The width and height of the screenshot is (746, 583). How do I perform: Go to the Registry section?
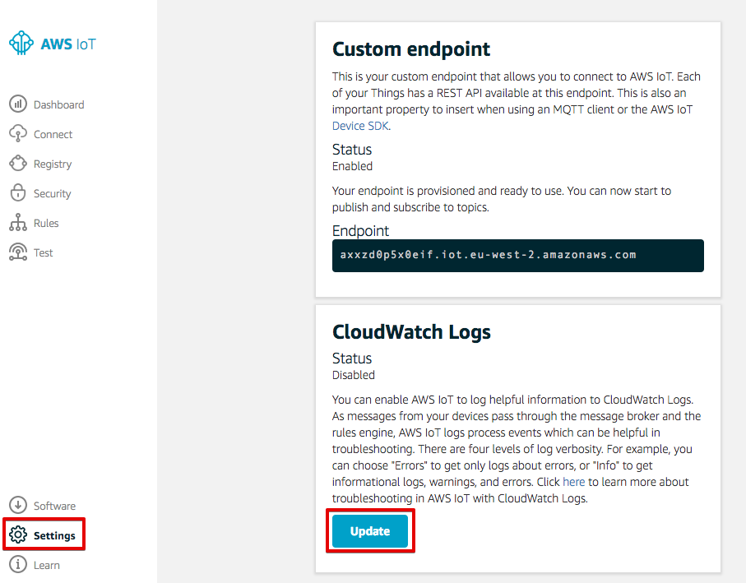click(x=53, y=164)
